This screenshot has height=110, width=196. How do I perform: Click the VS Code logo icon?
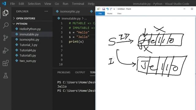click(4, 3)
